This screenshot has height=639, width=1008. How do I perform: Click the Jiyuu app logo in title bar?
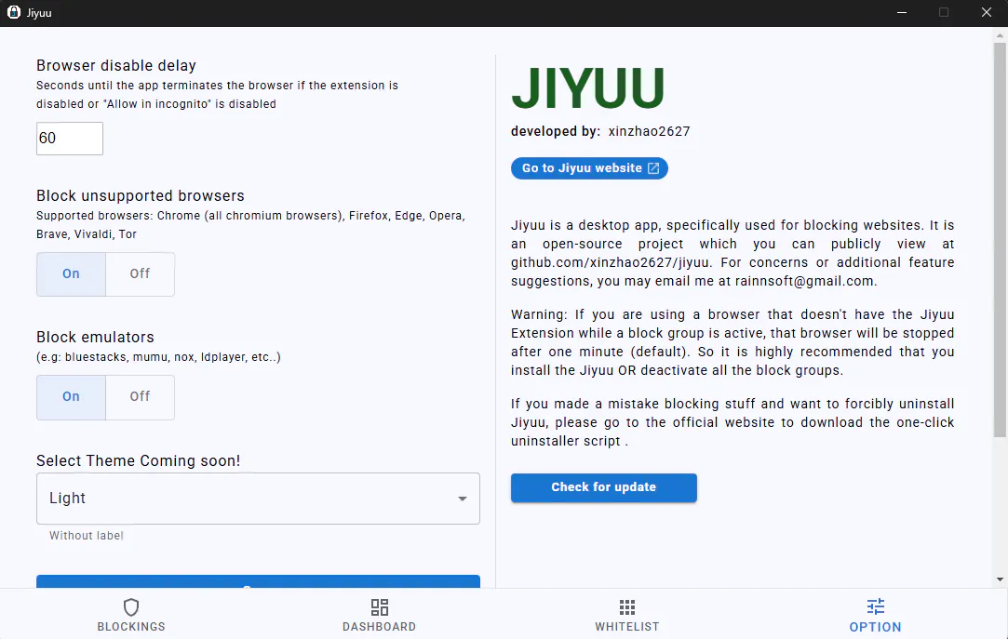click(x=14, y=12)
